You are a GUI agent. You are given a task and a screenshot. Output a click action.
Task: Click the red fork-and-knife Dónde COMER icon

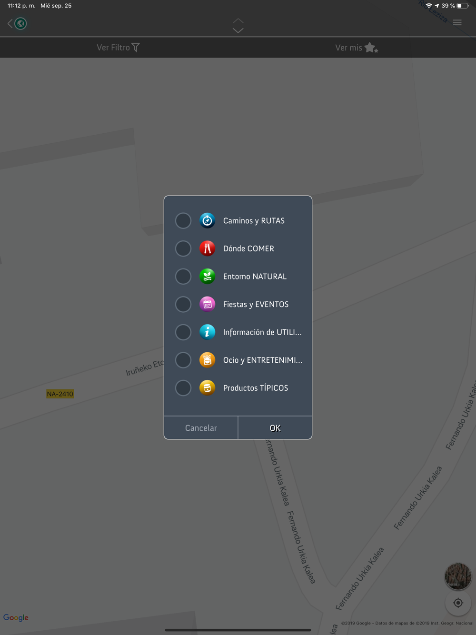[207, 248]
